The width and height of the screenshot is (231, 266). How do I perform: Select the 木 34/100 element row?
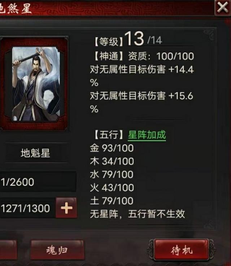click(x=112, y=161)
